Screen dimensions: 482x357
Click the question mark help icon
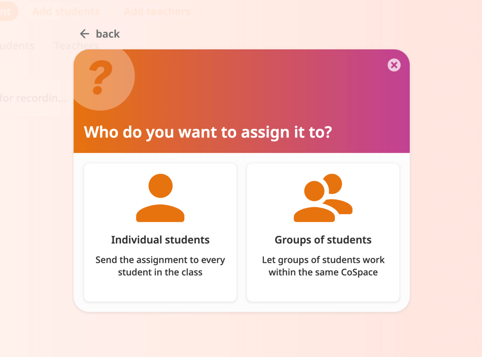pyautogui.click(x=100, y=78)
